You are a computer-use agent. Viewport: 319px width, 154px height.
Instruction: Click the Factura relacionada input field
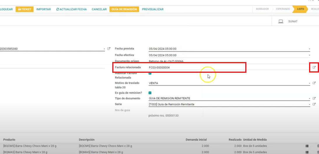pos(195,68)
